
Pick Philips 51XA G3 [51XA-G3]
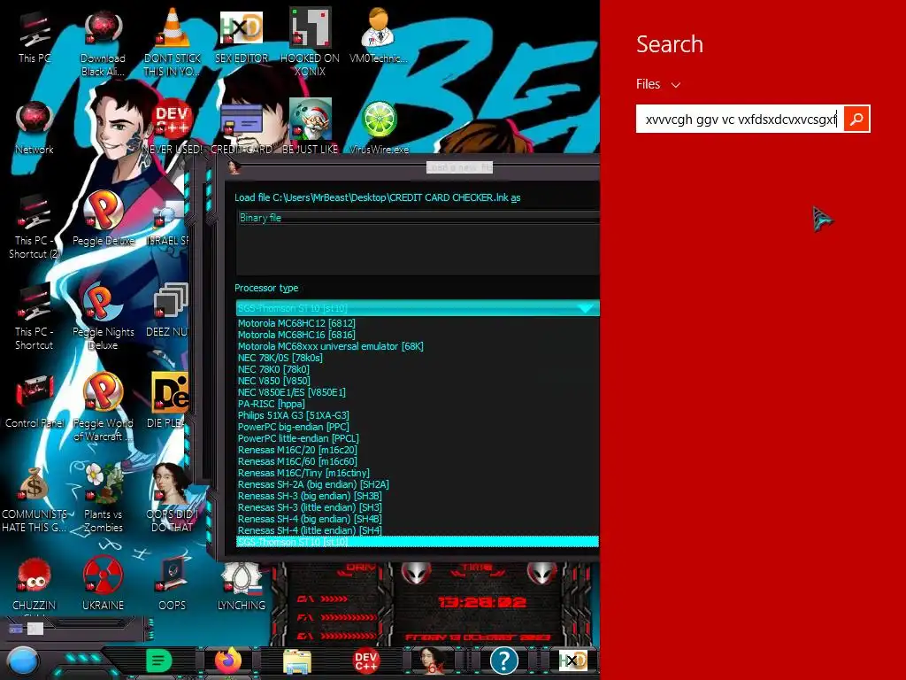pyautogui.click(x=418, y=415)
